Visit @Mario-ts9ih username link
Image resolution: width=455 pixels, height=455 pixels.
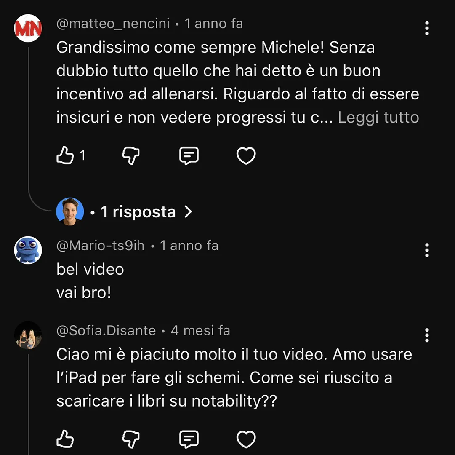tap(101, 246)
